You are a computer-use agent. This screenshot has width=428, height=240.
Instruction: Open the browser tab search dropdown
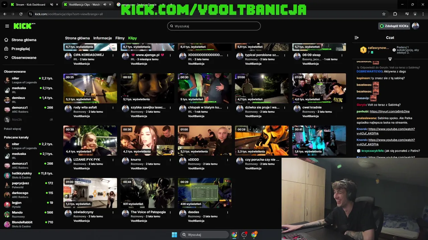(x=4, y=5)
